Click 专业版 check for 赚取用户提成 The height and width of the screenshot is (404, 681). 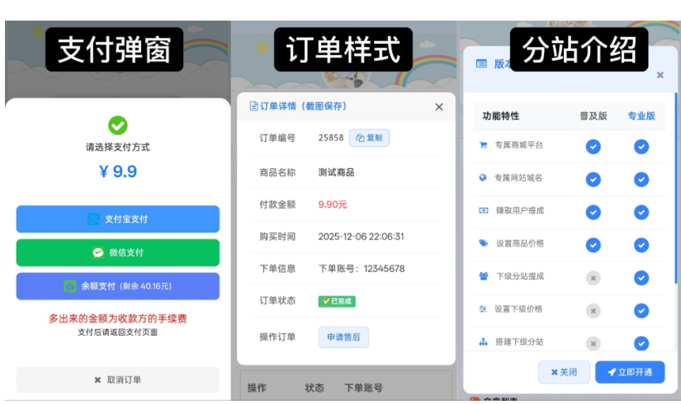click(641, 212)
